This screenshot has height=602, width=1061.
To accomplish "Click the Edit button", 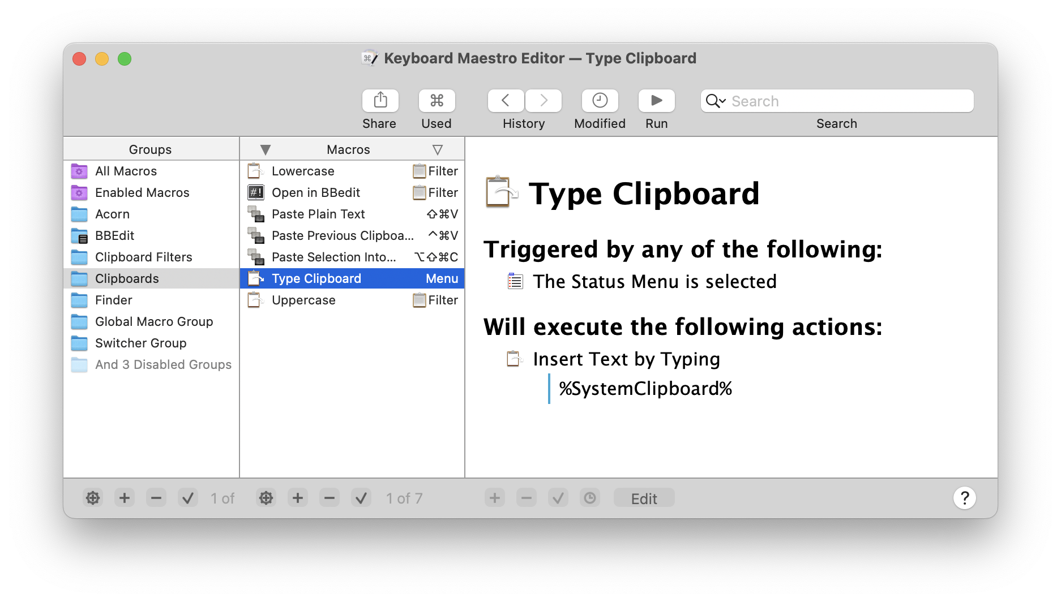I will pos(644,498).
